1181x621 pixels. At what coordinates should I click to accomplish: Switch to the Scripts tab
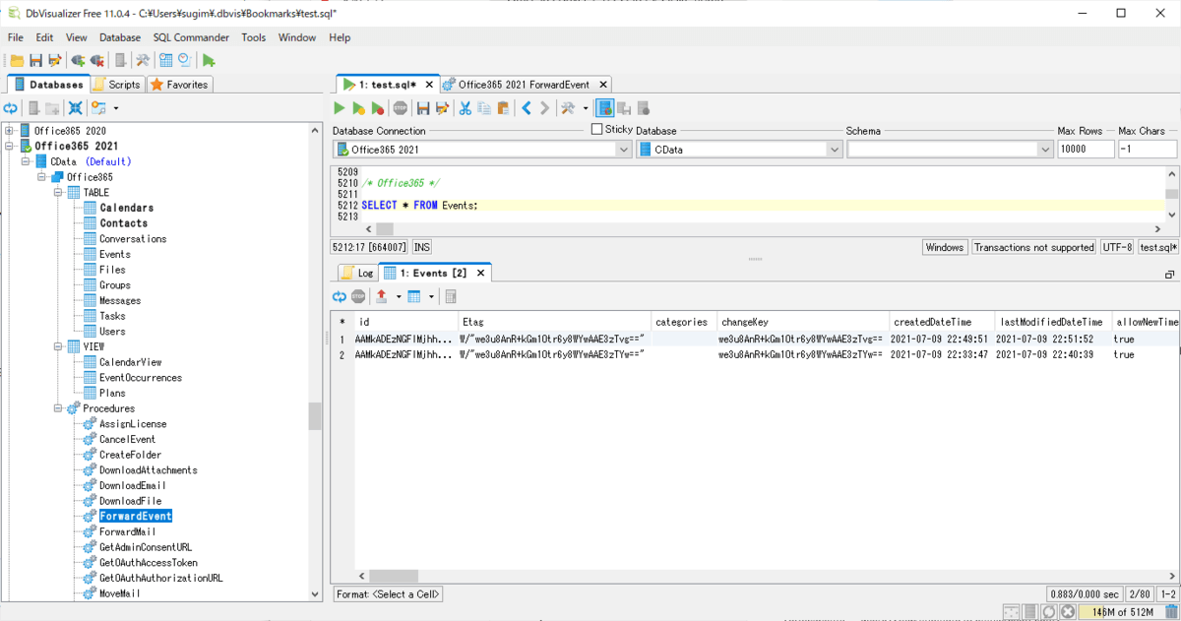click(x=117, y=84)
